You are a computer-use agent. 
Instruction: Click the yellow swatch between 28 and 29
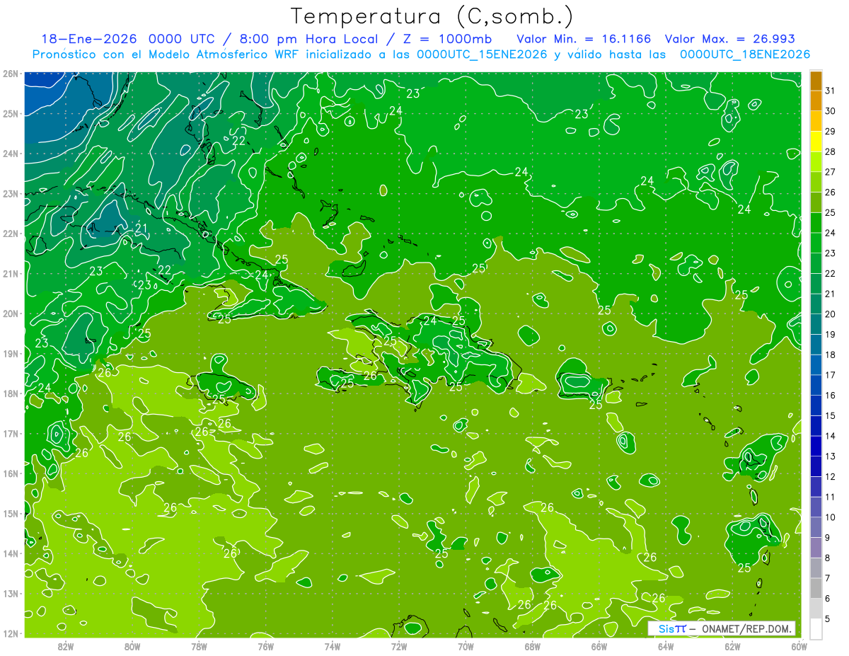[816, 141]
